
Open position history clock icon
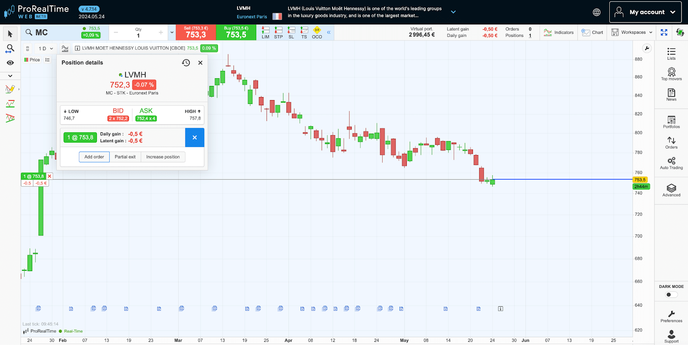tap(186, 63)
